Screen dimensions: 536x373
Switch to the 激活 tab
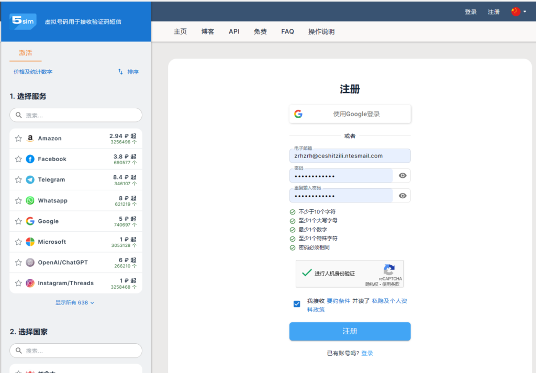point(26,53)
